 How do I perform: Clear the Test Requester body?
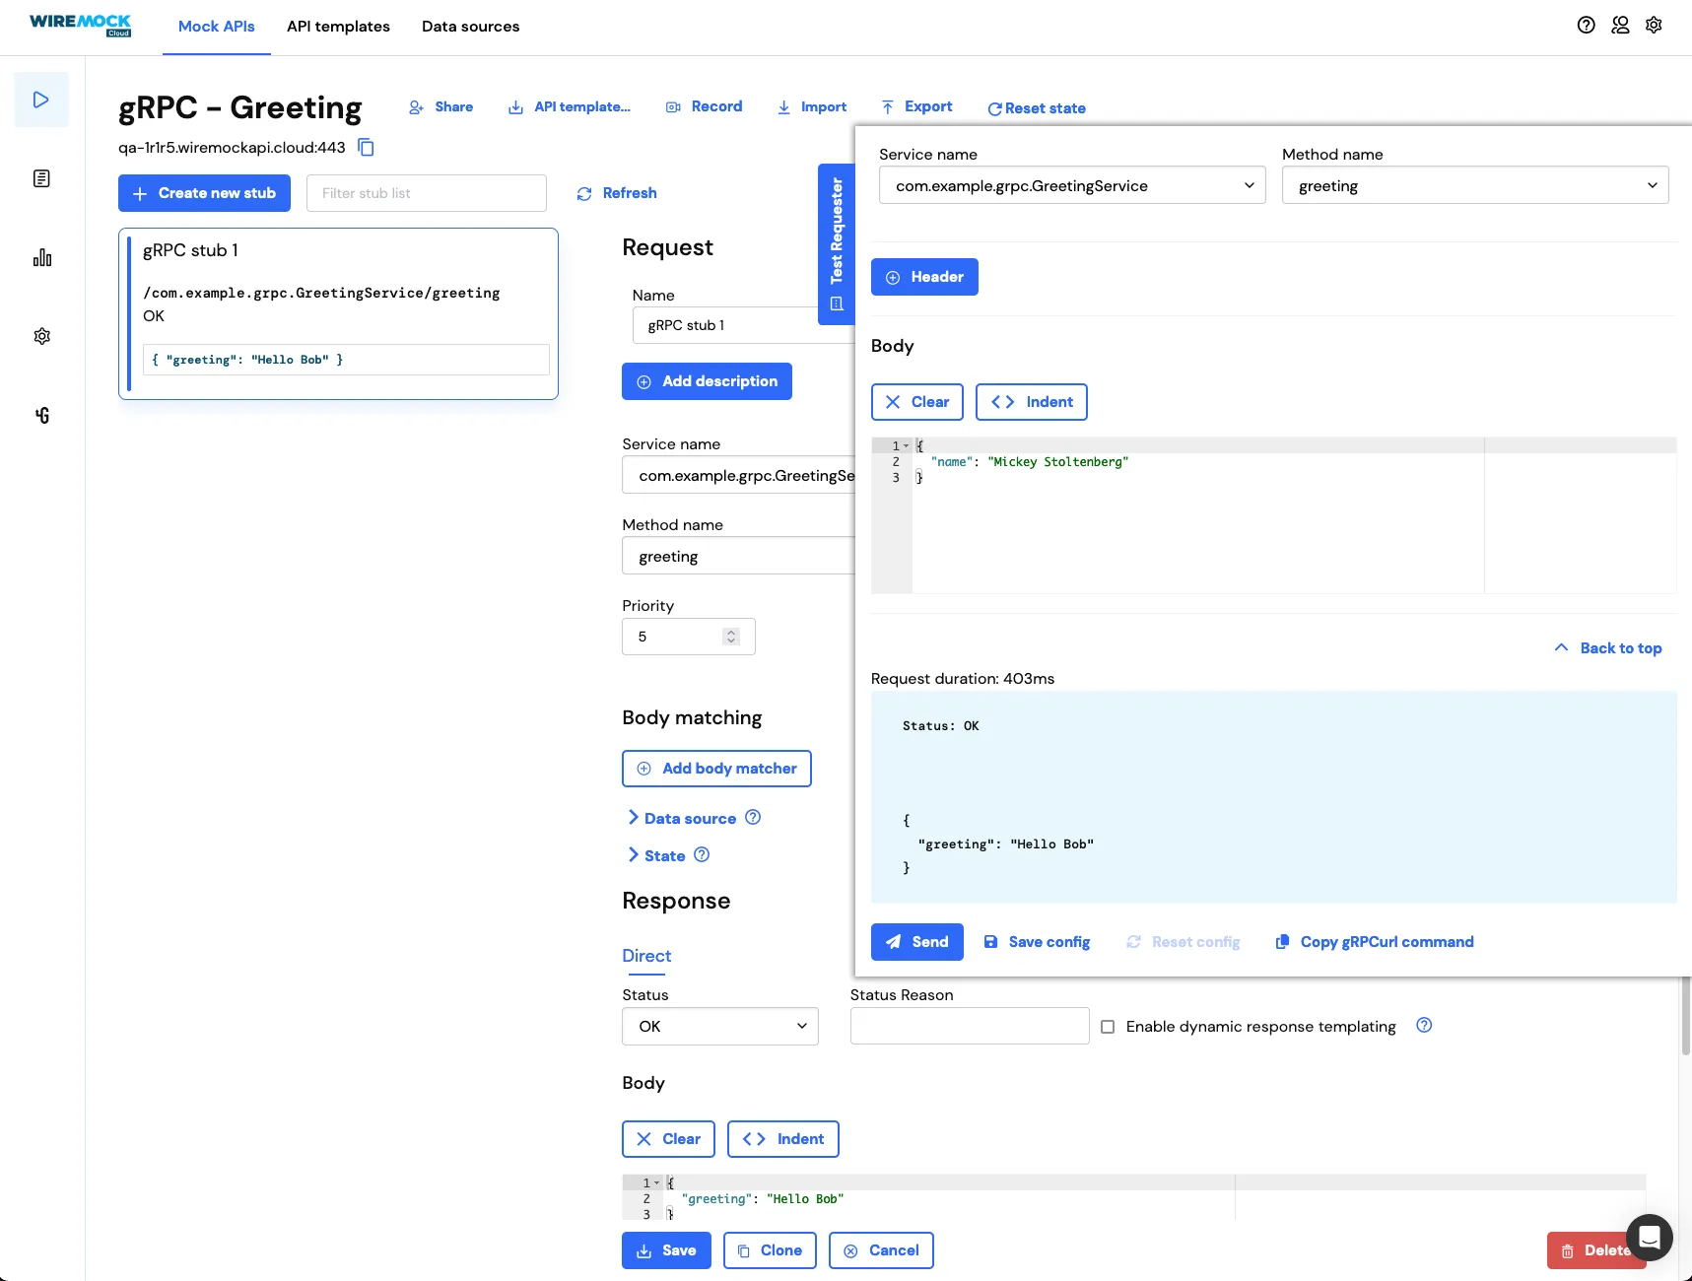(x=917, y=402)
